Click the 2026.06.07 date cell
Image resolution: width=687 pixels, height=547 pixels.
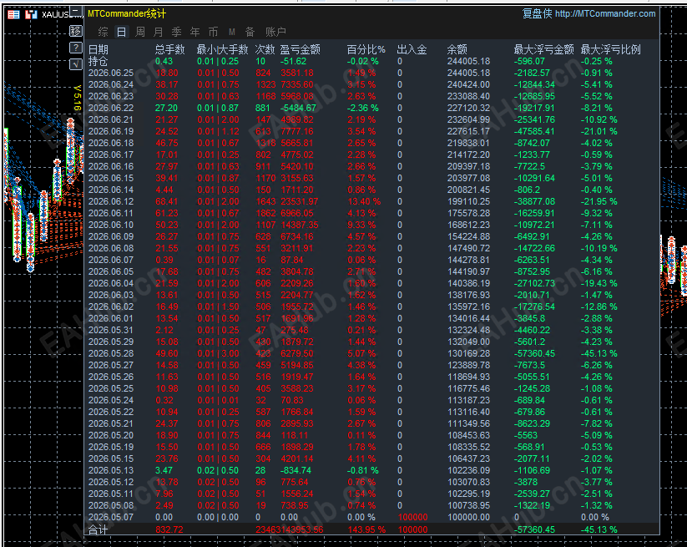pos(111,260)
